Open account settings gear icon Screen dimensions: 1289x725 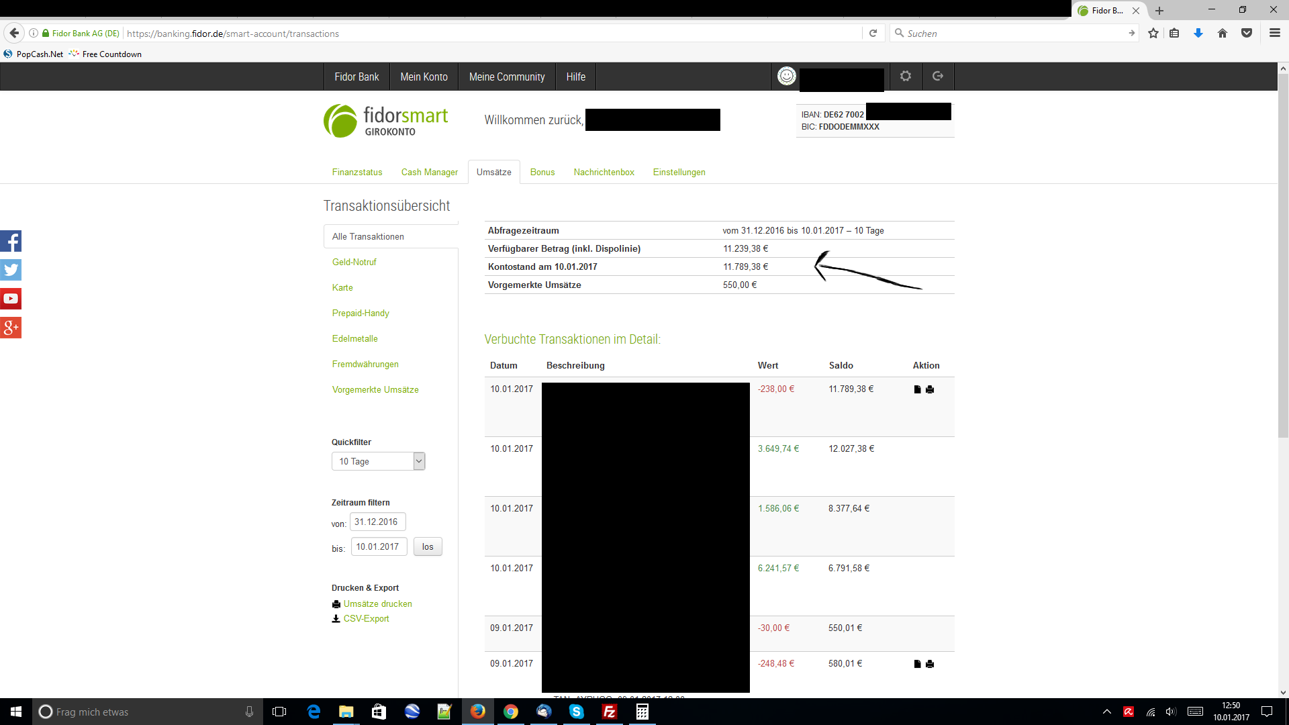(906, 77)
